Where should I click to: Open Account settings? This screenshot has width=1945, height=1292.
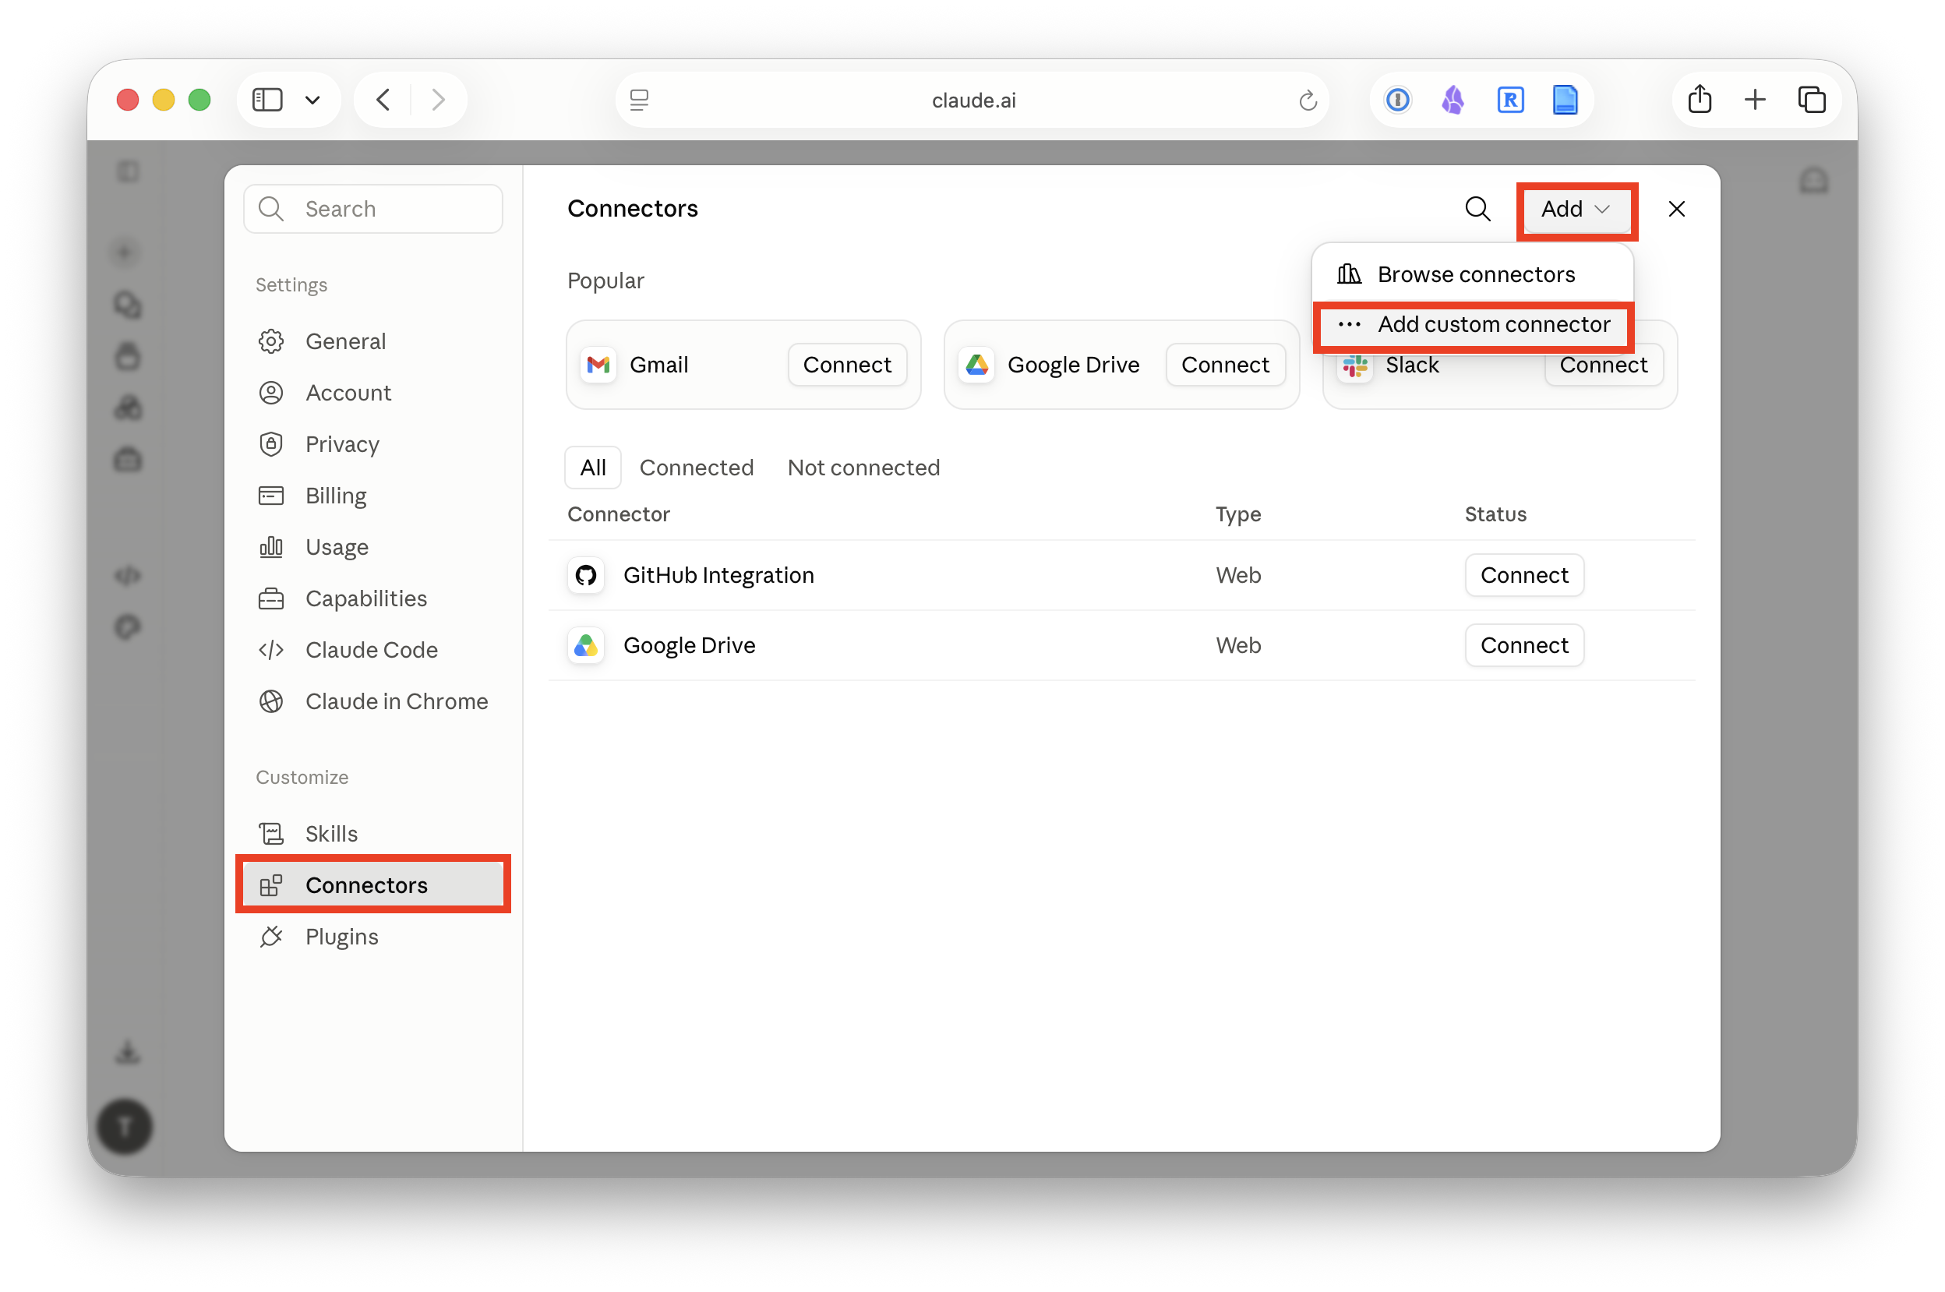[373, 392]
